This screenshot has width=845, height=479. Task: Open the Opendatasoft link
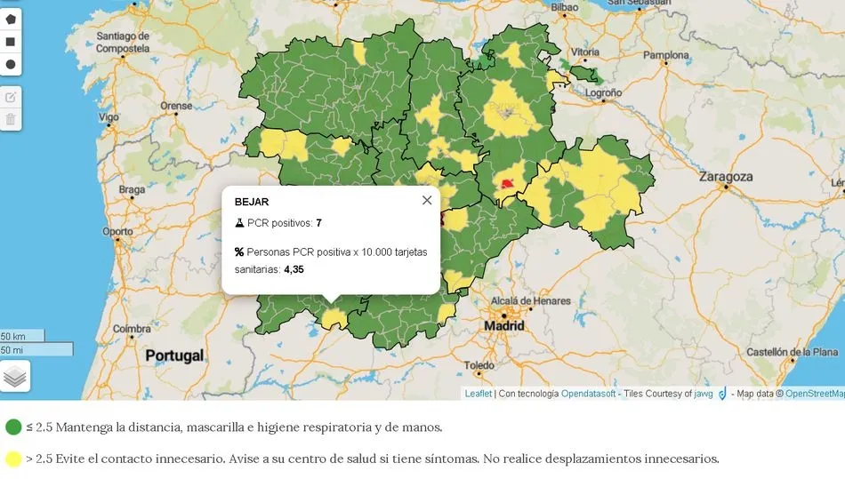[x=588, y=394]
